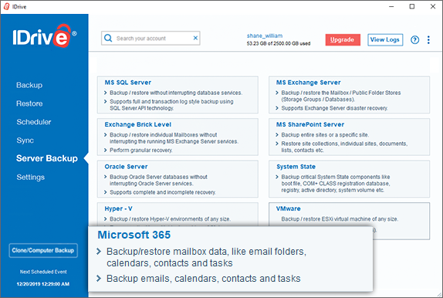Click the View Logs button

385,40
